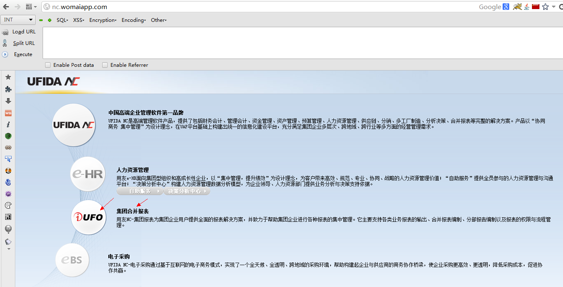Click inside the HackBar URL text area

[x=302, y=43]
